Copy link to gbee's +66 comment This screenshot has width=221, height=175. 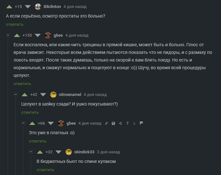pyautogui.click(x=106, y=123)
